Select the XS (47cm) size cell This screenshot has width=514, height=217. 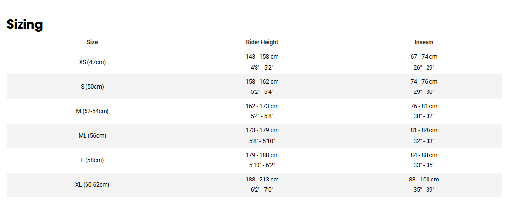tap(92, 62)
